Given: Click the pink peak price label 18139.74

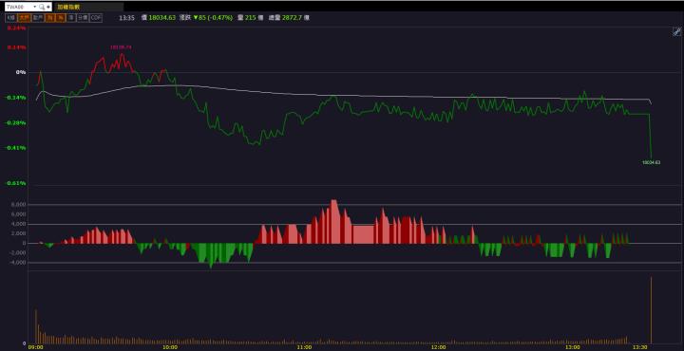Looking at the screenshot, I should pyautogui.click(x=121, y=47).
